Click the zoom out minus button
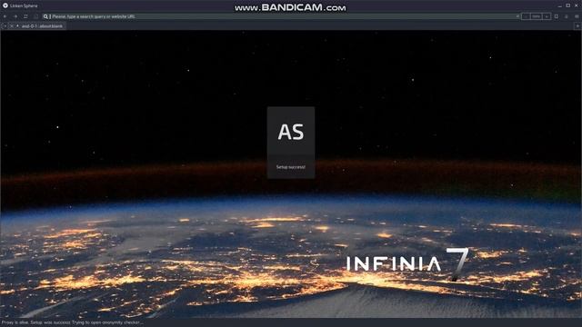This screenshot has height=327, width=582. 526,16
